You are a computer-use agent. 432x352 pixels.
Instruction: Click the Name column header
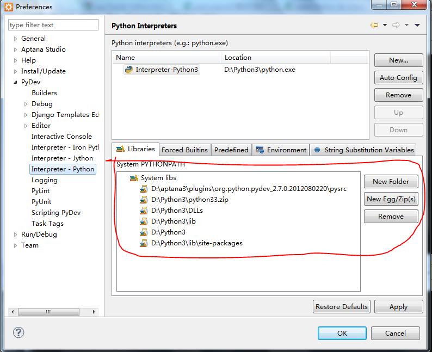[x=166, y=58]
